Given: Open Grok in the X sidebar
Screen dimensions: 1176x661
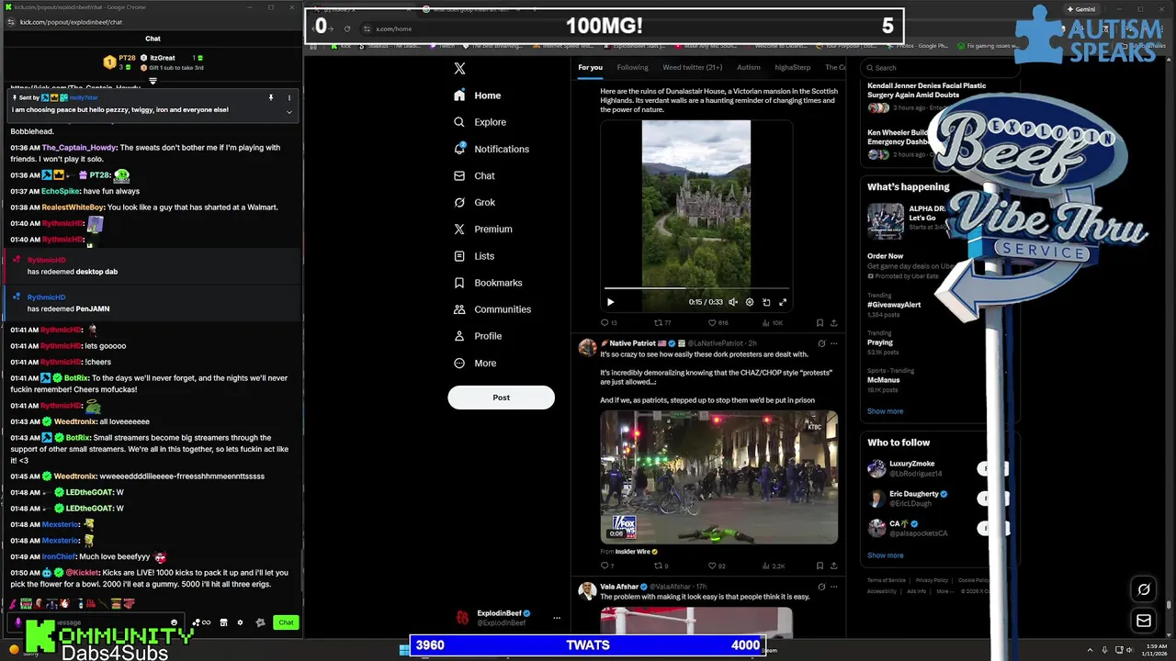Looking at the screenshot, I should 474,202.
